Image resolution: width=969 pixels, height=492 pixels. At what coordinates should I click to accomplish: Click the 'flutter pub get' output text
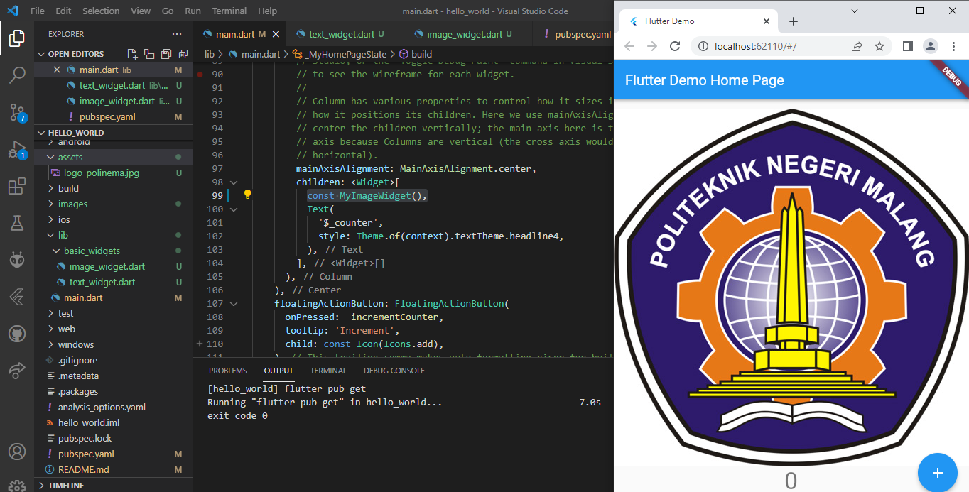pyautogui.click(x=321, y=388)
